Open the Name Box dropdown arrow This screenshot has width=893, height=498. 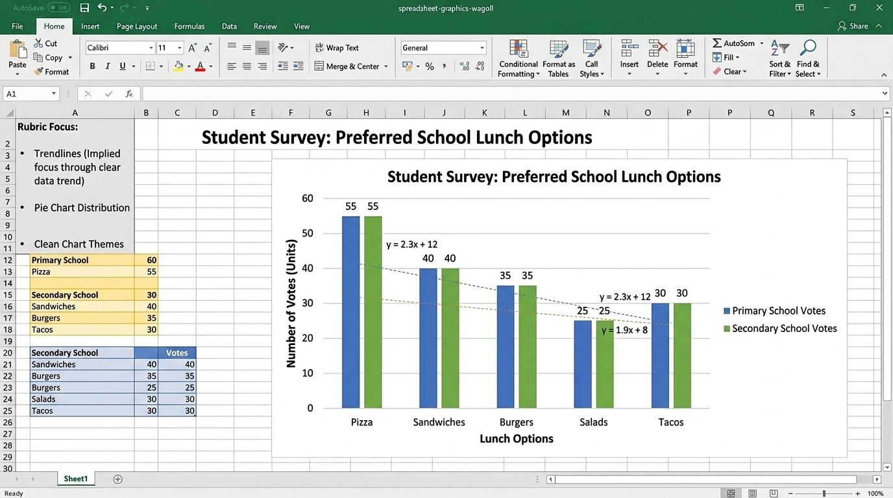click(54, 94)
